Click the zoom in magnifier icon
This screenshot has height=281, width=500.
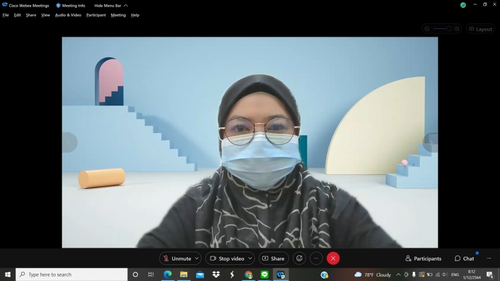coord(457,29)
